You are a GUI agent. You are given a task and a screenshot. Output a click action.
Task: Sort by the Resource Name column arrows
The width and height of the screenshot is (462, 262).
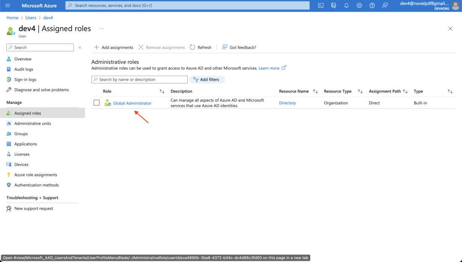click(315, 92)
